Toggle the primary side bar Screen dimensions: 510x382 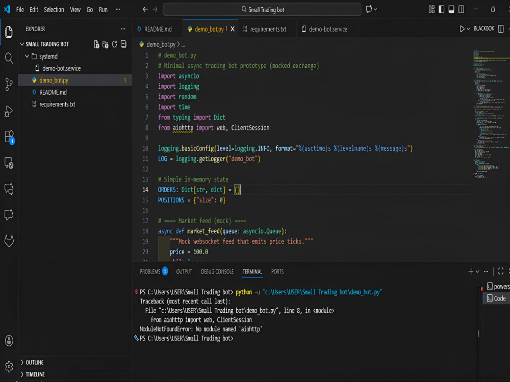coord(441,9)
